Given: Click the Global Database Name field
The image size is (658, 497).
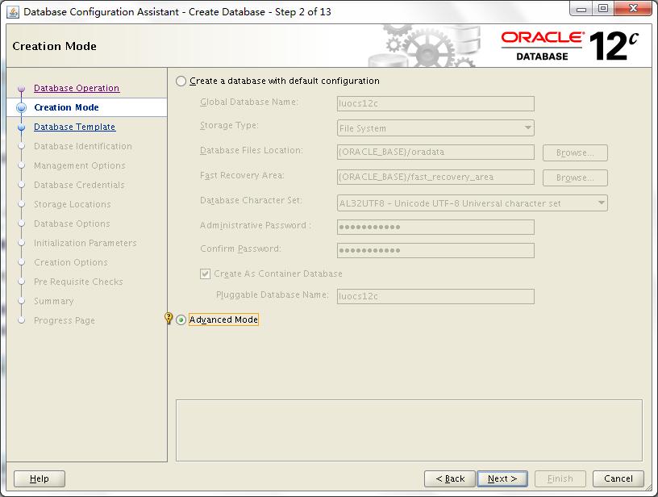Looking at the screenshot, I should 435,104.
